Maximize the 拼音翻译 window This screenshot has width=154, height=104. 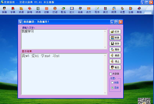(x=117, y=22)
